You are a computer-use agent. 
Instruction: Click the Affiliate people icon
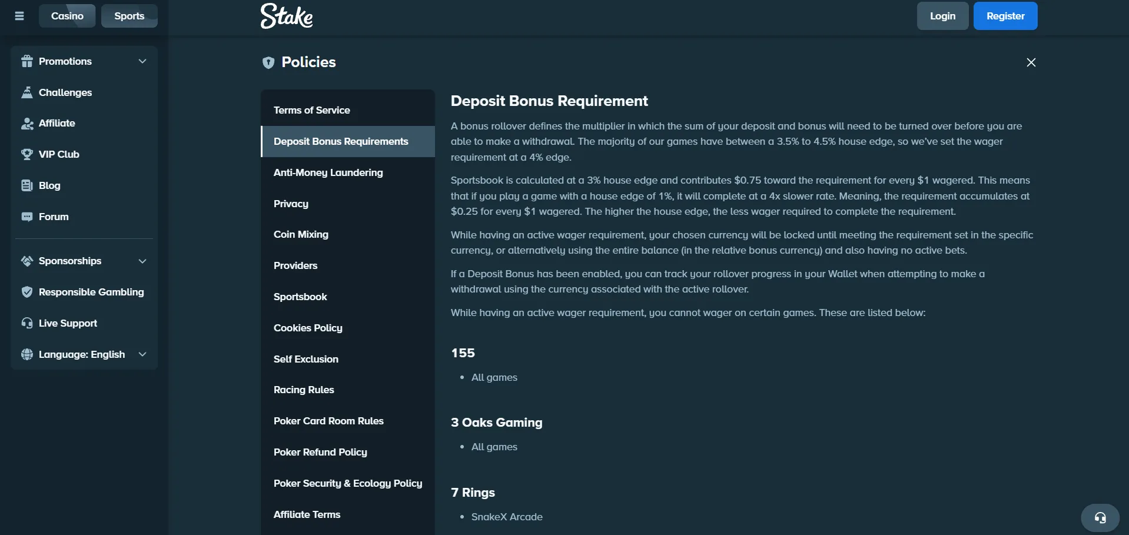(26, 124)
